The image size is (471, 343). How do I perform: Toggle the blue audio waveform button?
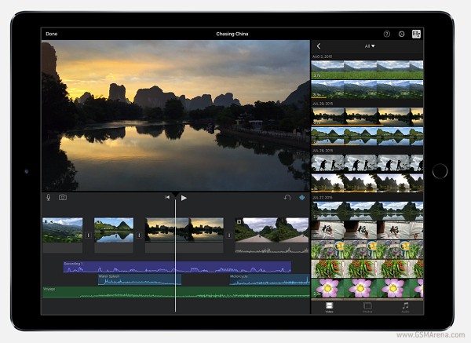pyautogui.click(x=301, y=197)
